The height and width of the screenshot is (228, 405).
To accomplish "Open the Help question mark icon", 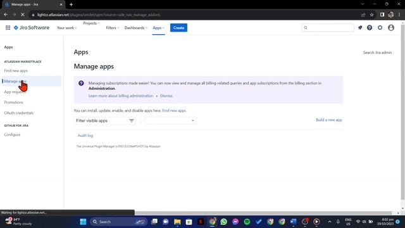I will coord(370,28).
